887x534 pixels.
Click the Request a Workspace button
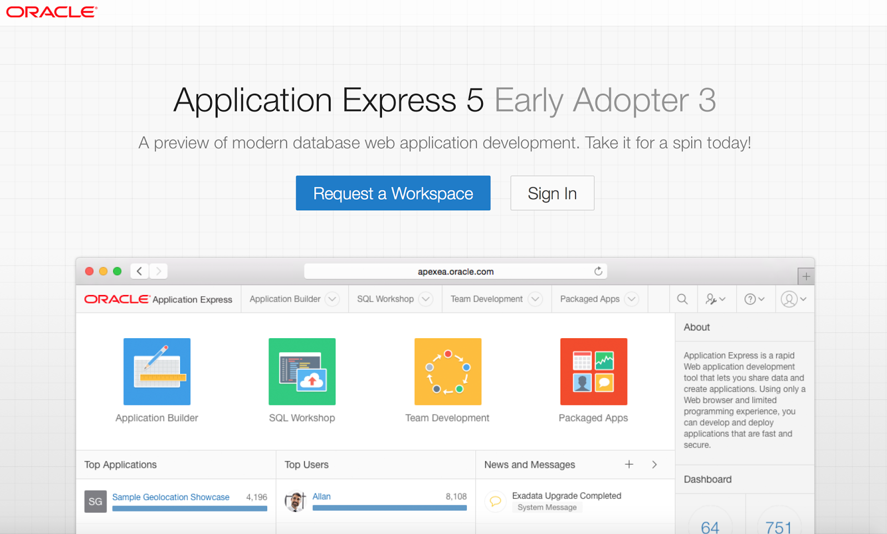click(x=393, y=193)
